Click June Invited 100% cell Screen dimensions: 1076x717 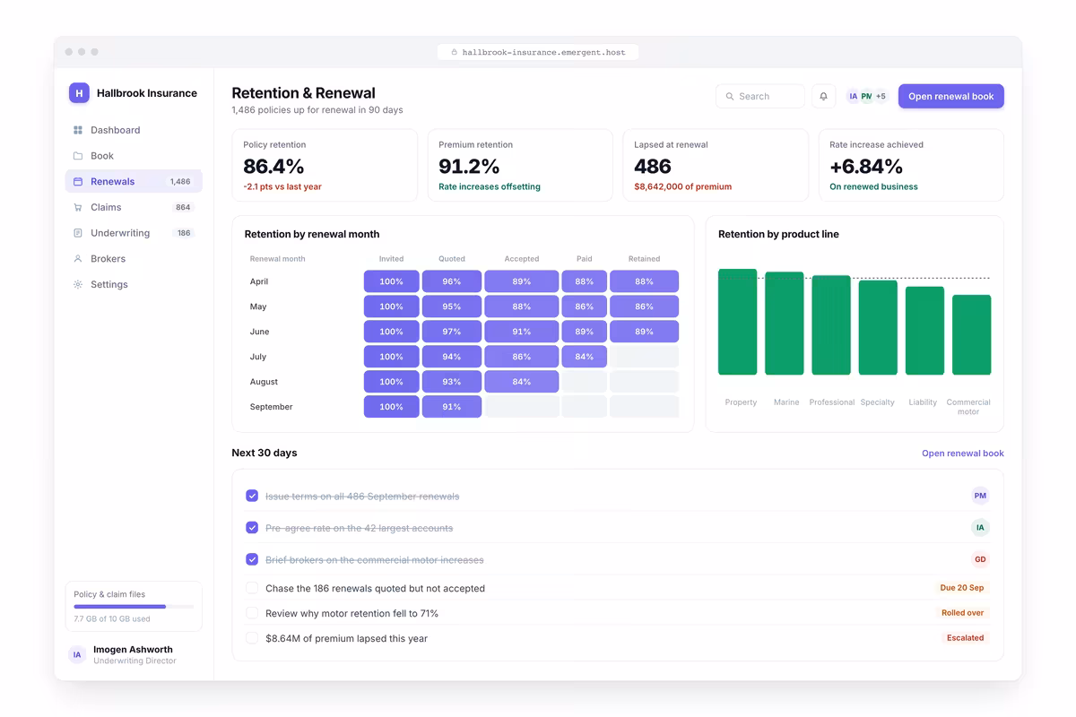pos(391,332)
